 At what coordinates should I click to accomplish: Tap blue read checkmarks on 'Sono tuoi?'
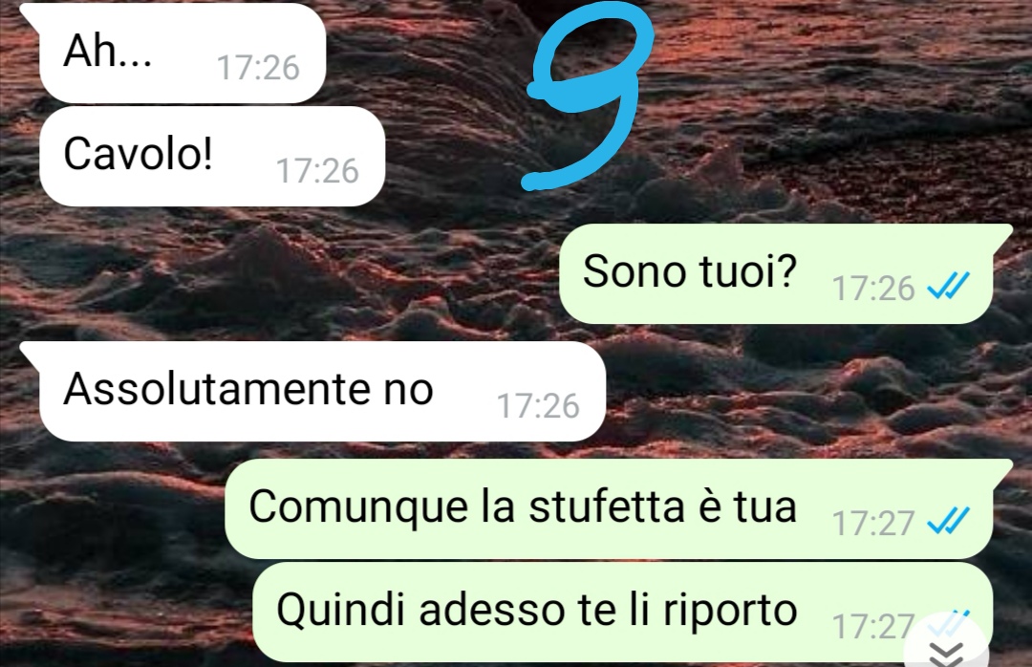coord(948,287)
